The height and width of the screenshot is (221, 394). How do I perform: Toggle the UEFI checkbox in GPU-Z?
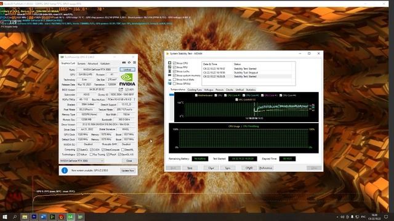tap(127, 90)
